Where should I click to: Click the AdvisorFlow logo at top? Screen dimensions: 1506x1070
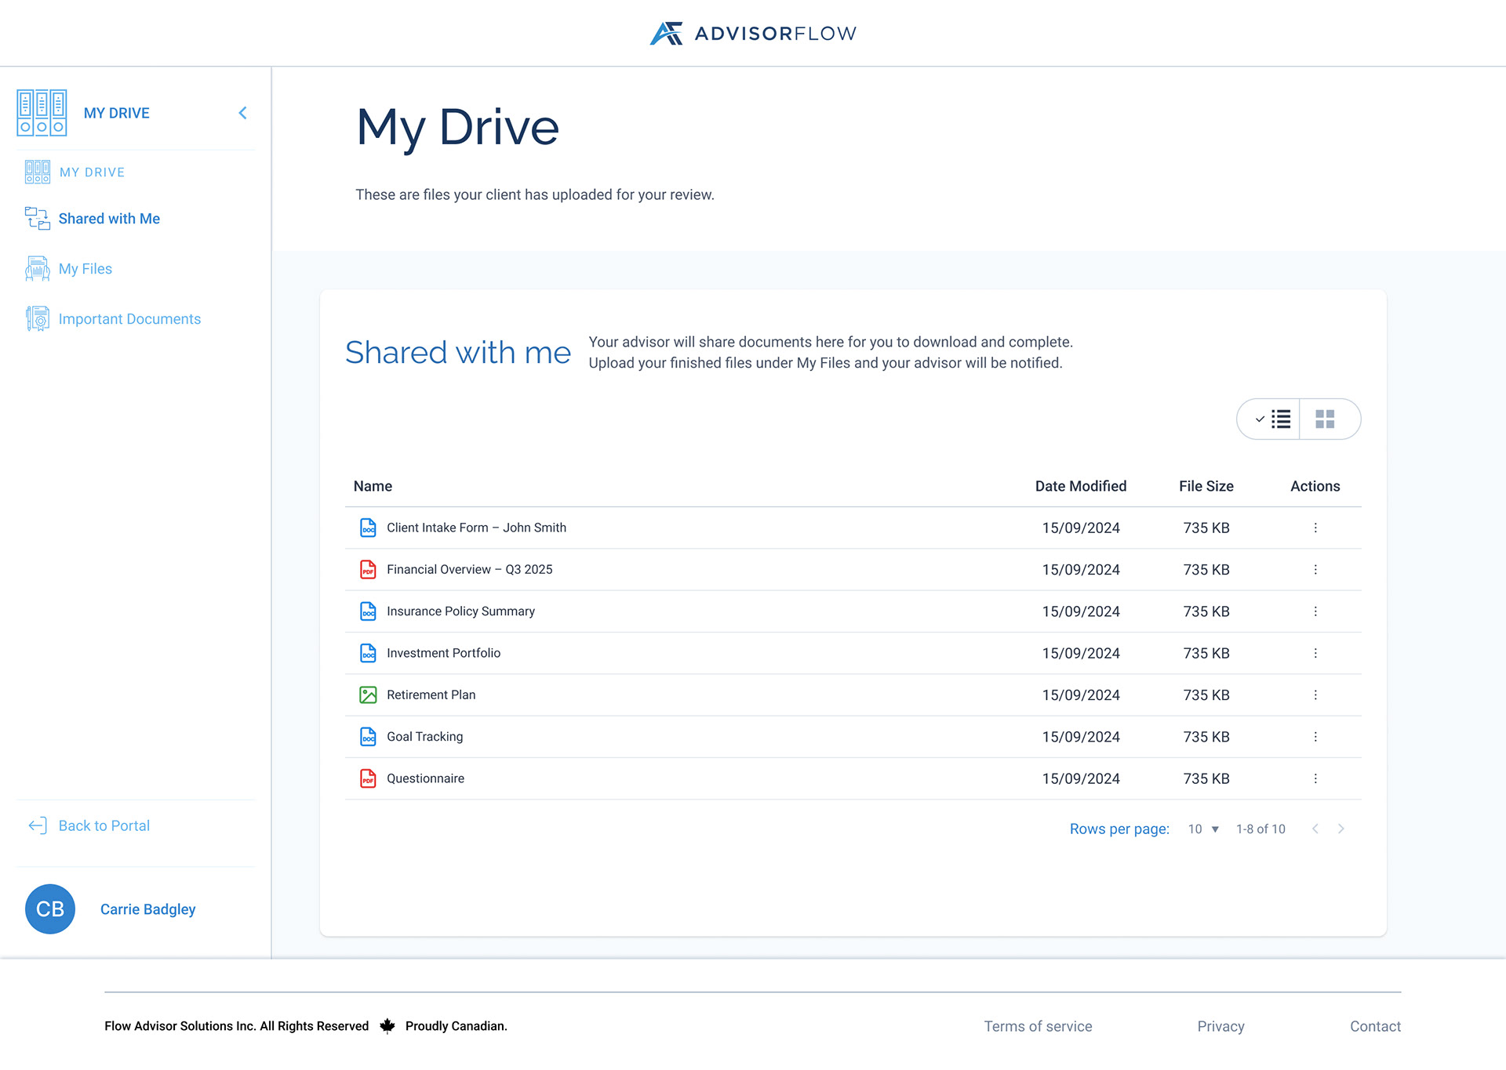pyautogui.click(x=753, y=33)
